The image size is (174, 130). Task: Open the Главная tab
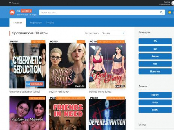click(18, 23)
